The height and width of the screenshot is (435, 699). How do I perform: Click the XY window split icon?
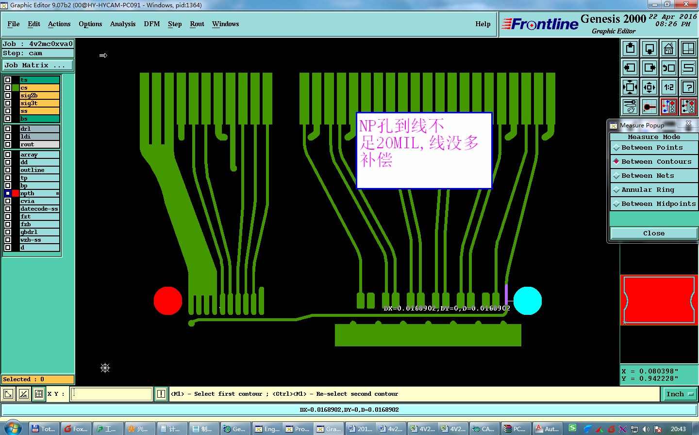(x=688, y=48)
